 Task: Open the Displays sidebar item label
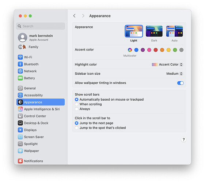pos(30,130)
